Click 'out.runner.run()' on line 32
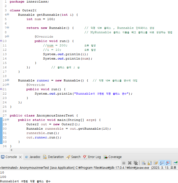Screen dimensions: 178x183 click(44, 137)
